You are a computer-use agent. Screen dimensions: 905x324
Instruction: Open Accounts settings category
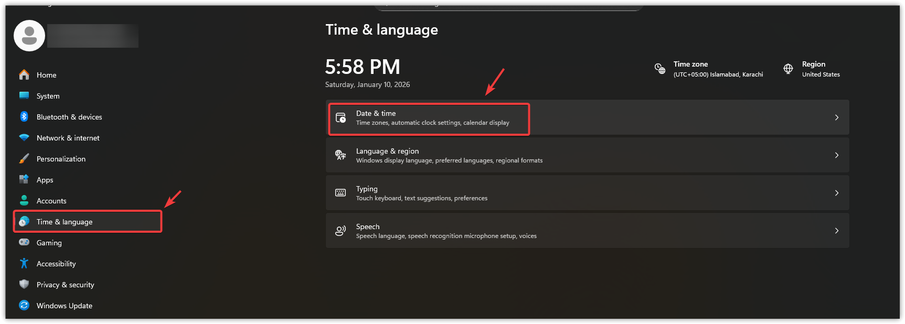(51, 201)
